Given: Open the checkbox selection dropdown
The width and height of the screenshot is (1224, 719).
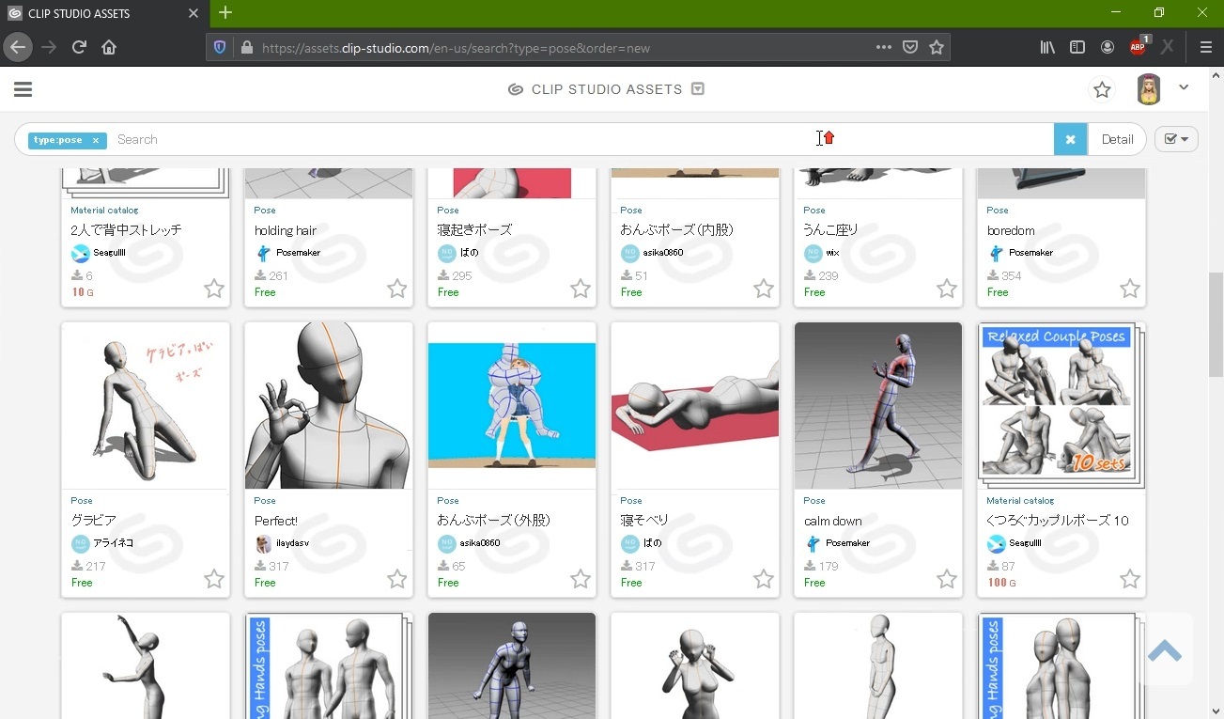Looking at the screenshot, I should tap(1176, 139).
